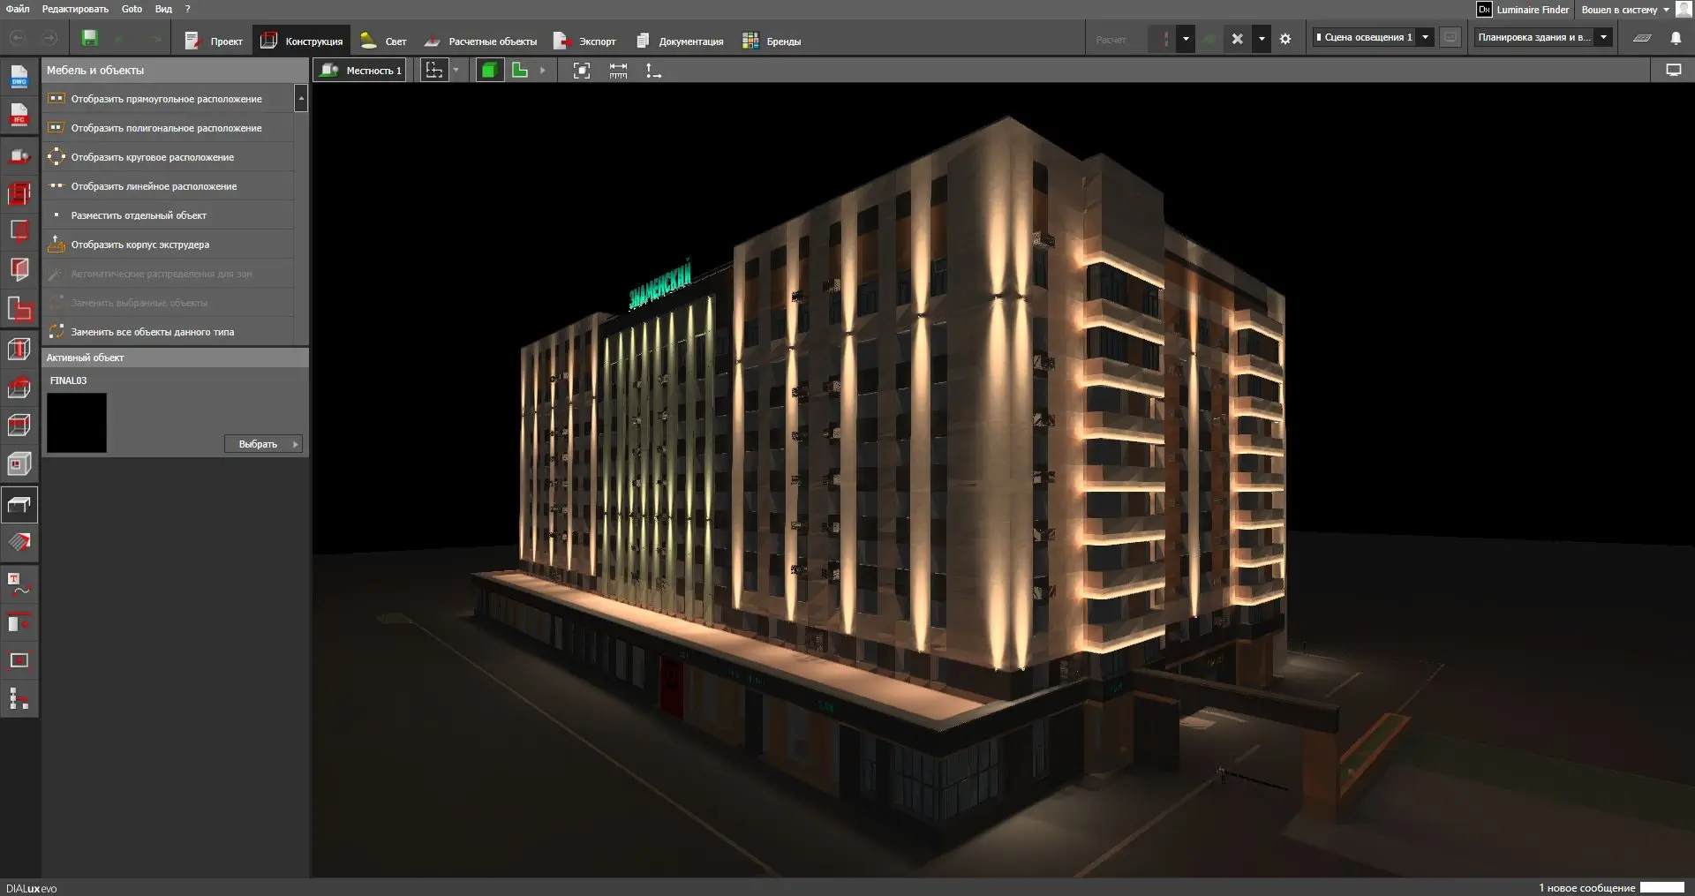
Task: Click the IFC import icon in sidebar
Action: pyautogui.click(x=19, y=116)
